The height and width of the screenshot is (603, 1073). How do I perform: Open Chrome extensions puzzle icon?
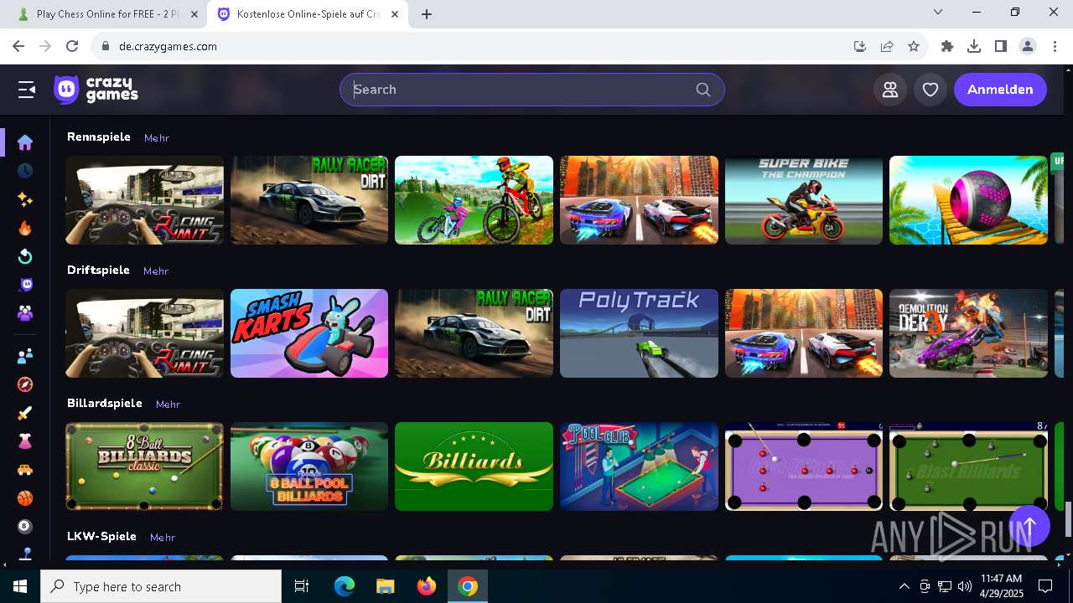947,46
